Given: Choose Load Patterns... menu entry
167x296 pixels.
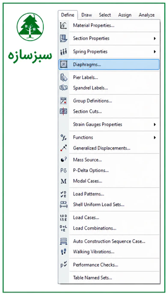Looking at the screenshot, I should [x=109, y=194].
